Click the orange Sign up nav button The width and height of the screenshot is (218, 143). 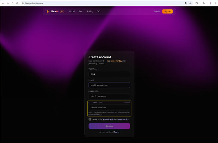(x=167, y=11)
